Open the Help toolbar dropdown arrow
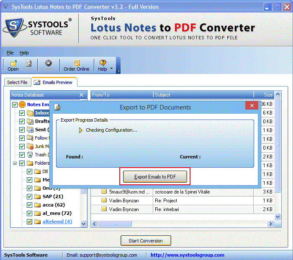 coord(112,68)
